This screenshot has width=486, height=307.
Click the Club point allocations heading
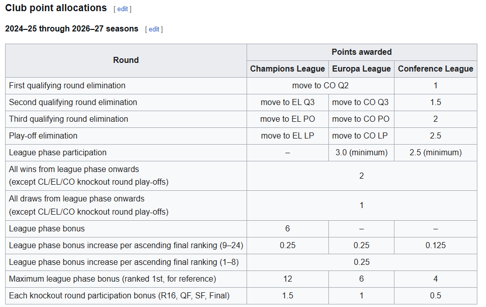pos(56,8)
